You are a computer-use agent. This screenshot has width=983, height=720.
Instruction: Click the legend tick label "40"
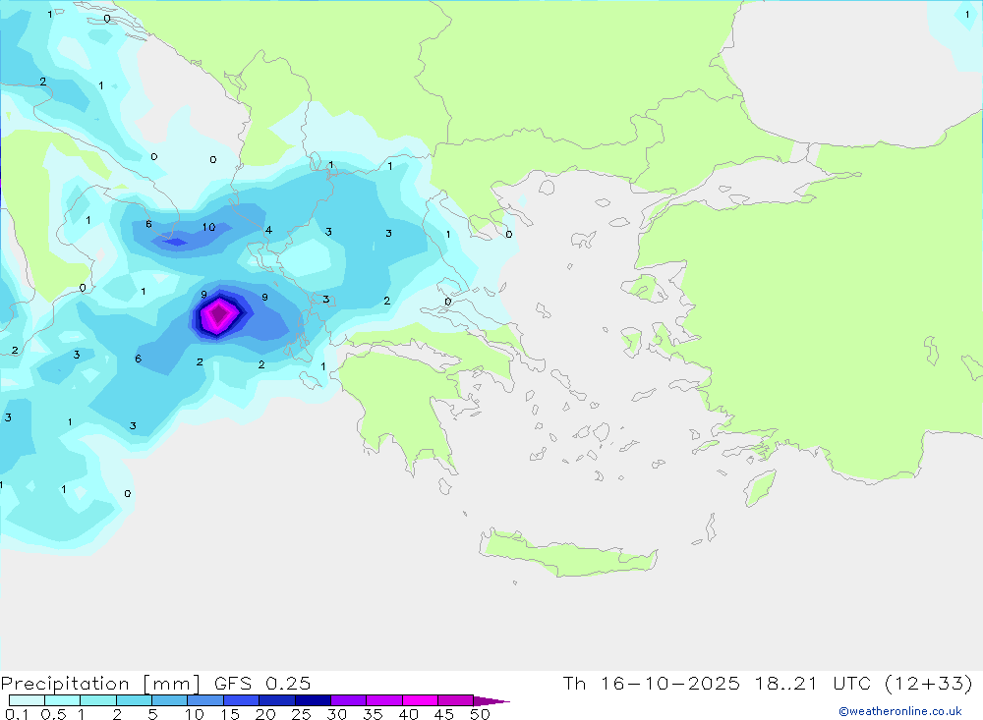point(409,714)
